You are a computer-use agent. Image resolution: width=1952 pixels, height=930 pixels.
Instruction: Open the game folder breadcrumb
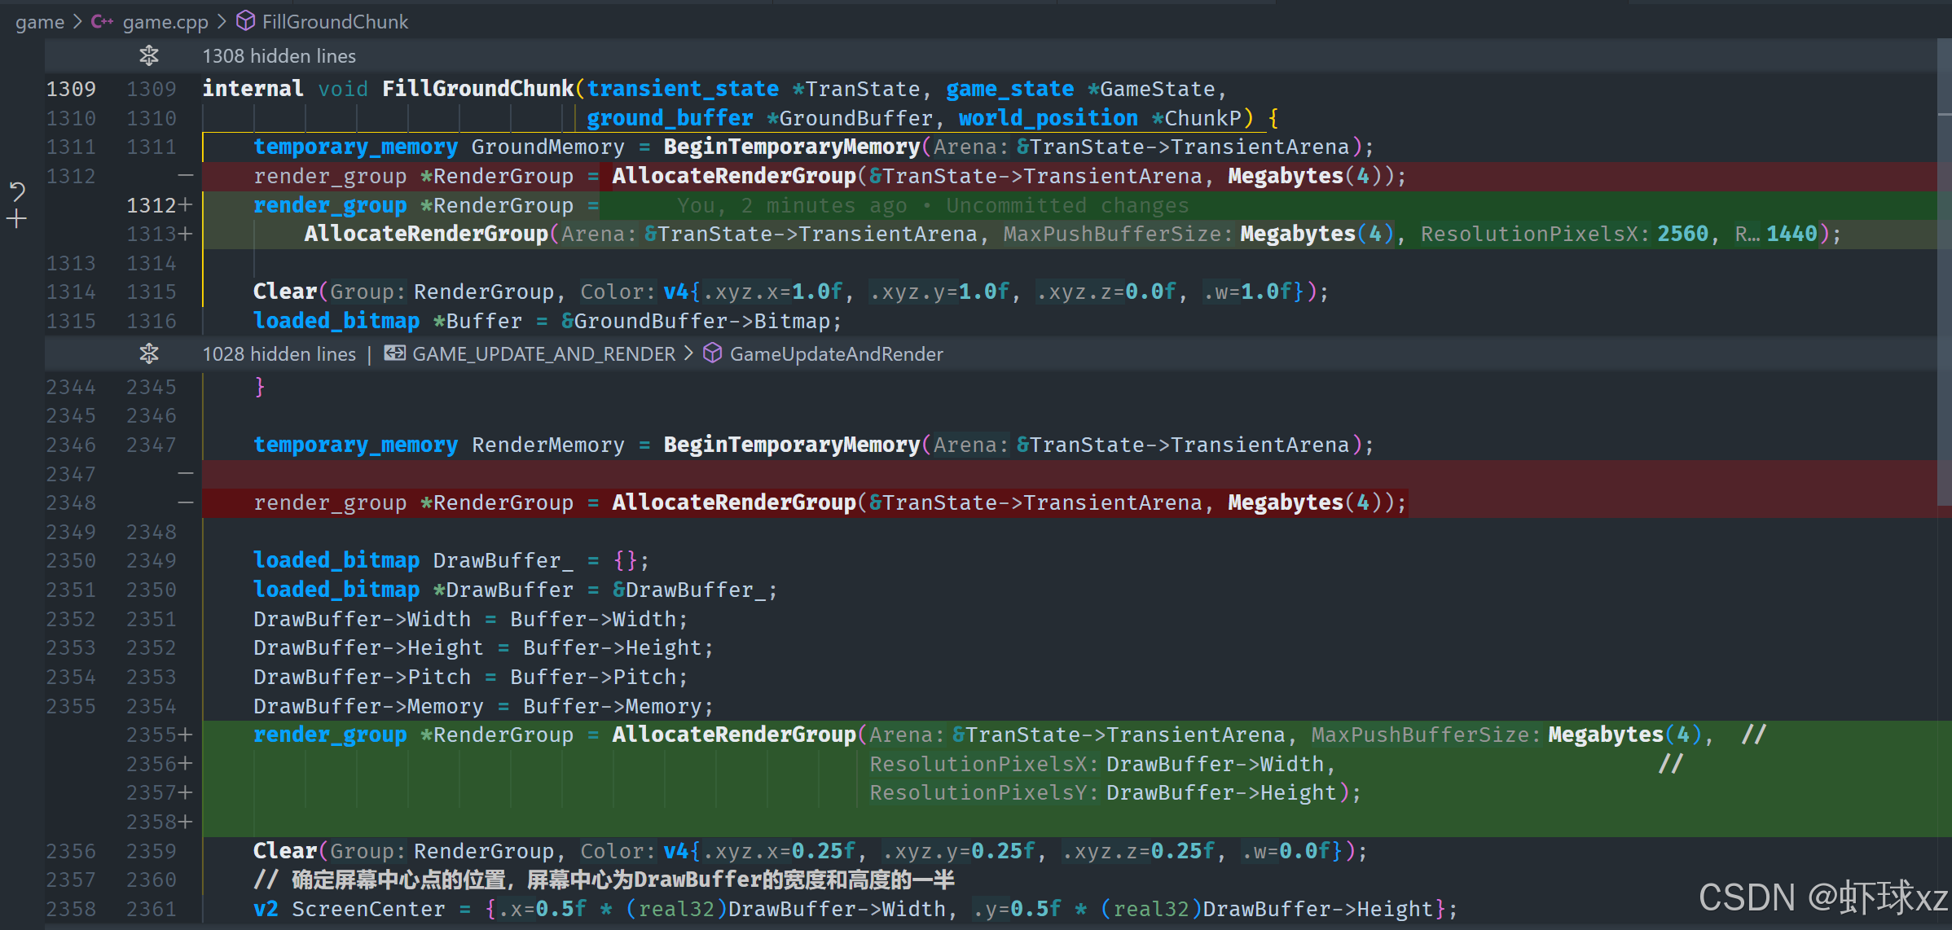tap(40, 22)
